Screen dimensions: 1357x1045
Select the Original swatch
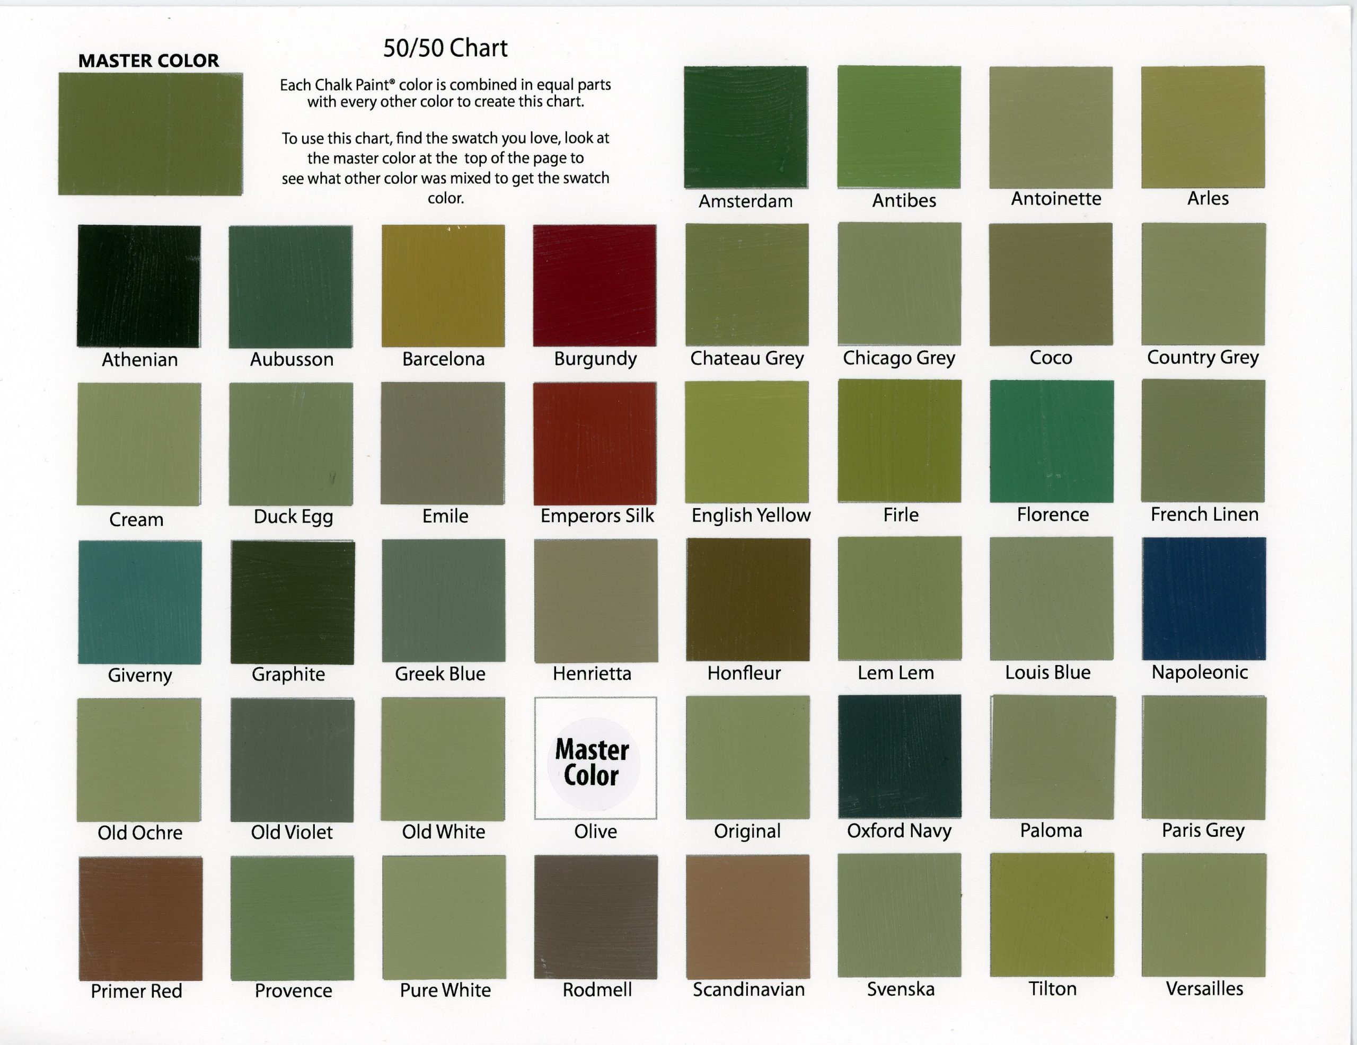pyautogui.click(x=747, y=757)
